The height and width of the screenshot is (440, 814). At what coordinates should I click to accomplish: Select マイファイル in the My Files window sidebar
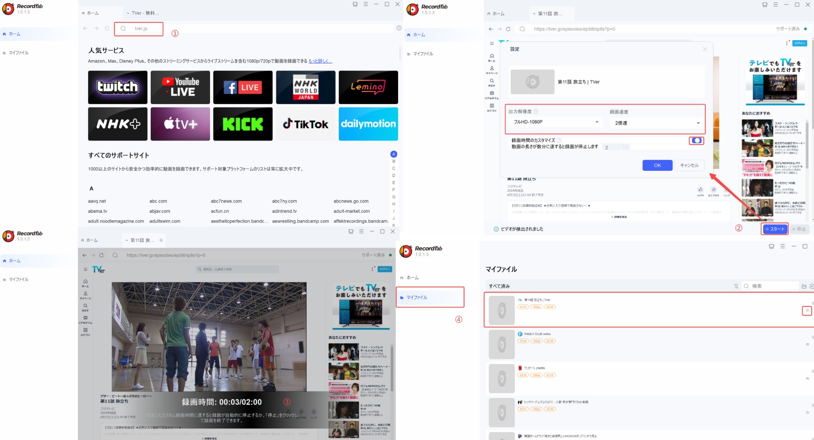430,297
